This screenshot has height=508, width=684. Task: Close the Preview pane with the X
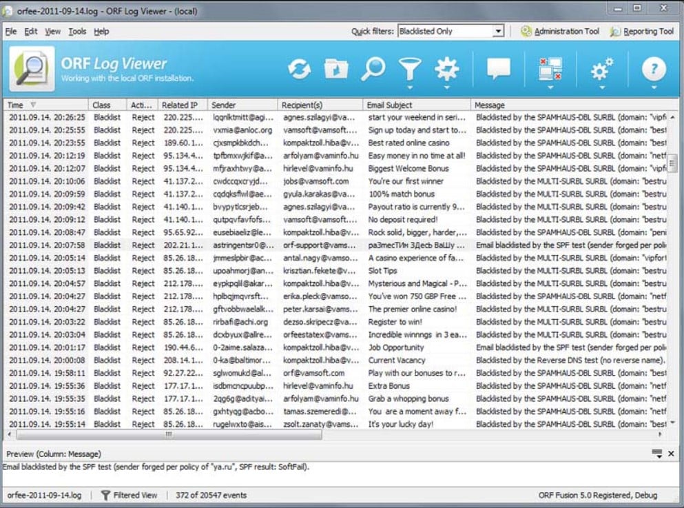click(671, 454)
